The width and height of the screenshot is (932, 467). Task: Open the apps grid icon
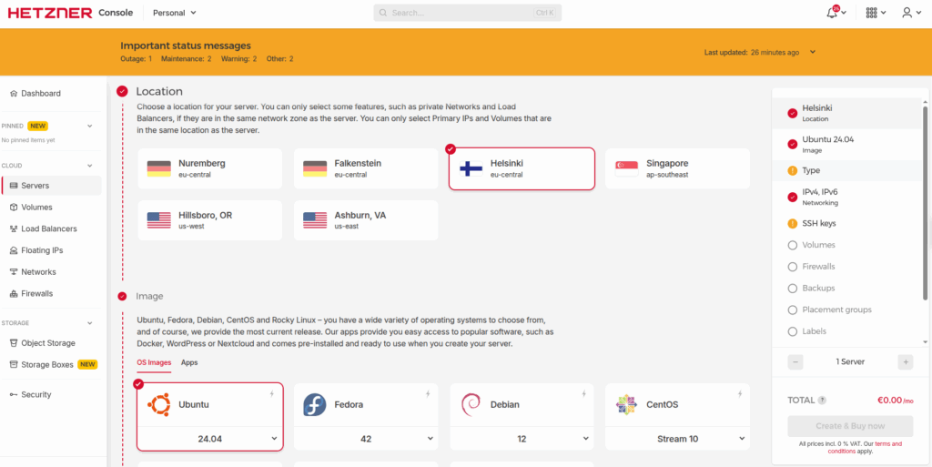(x=871, y=13)
